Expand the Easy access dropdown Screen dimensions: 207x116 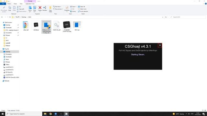(58, 9)
